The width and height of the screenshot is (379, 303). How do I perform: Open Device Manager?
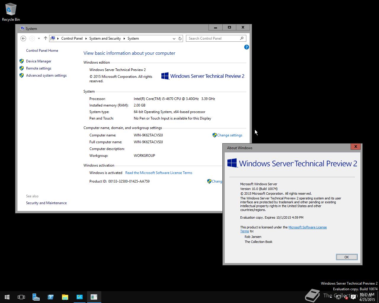pos(38,61)
